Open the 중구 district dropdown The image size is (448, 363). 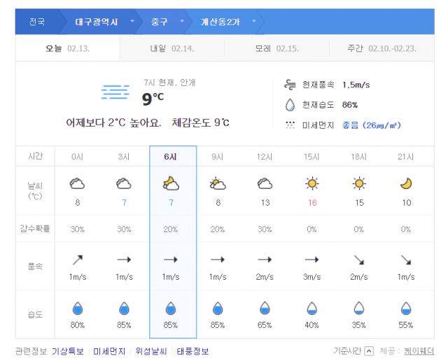point(182,21)
